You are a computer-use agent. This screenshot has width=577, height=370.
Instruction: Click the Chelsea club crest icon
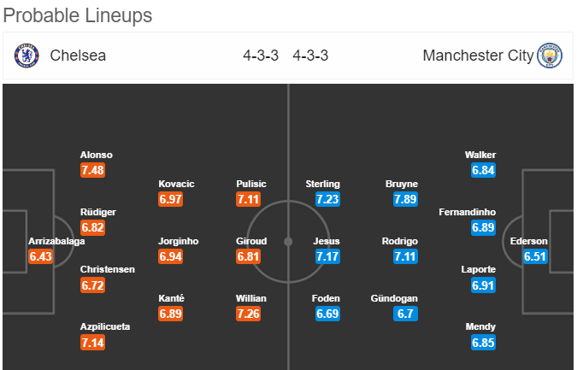click(26, 56)
